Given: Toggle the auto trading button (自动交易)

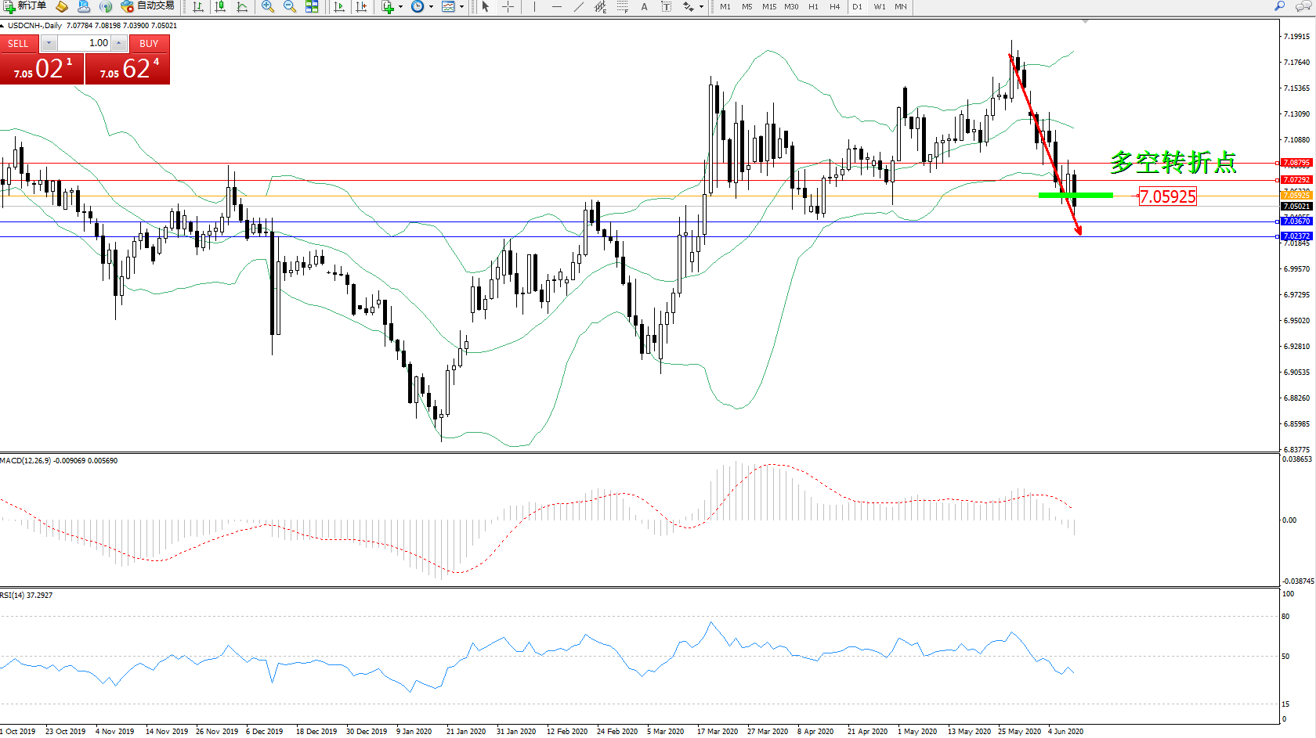Looking at the screenshot, I should pos(148,6).
